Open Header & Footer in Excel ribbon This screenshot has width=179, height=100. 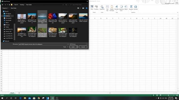(x=112, y=8)
